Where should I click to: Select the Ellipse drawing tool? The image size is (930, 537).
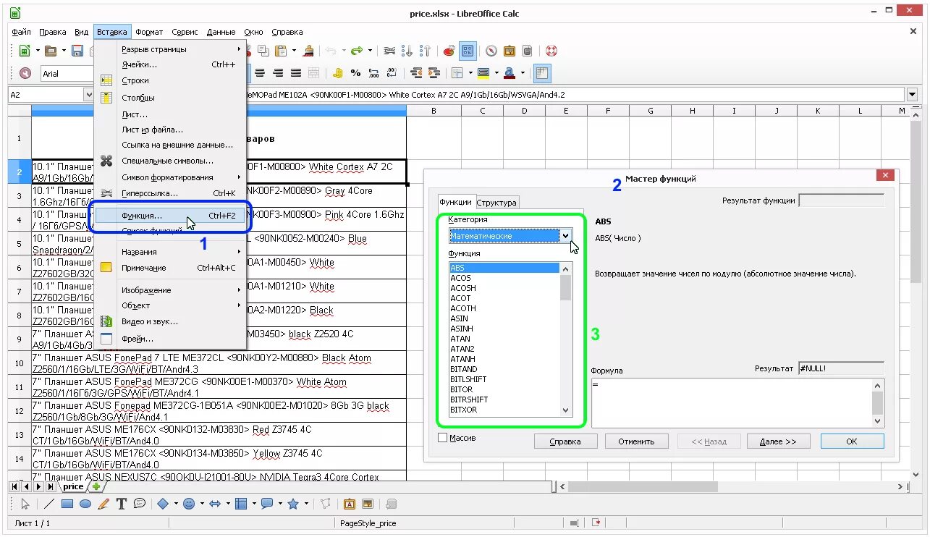(x=85, y=504)
